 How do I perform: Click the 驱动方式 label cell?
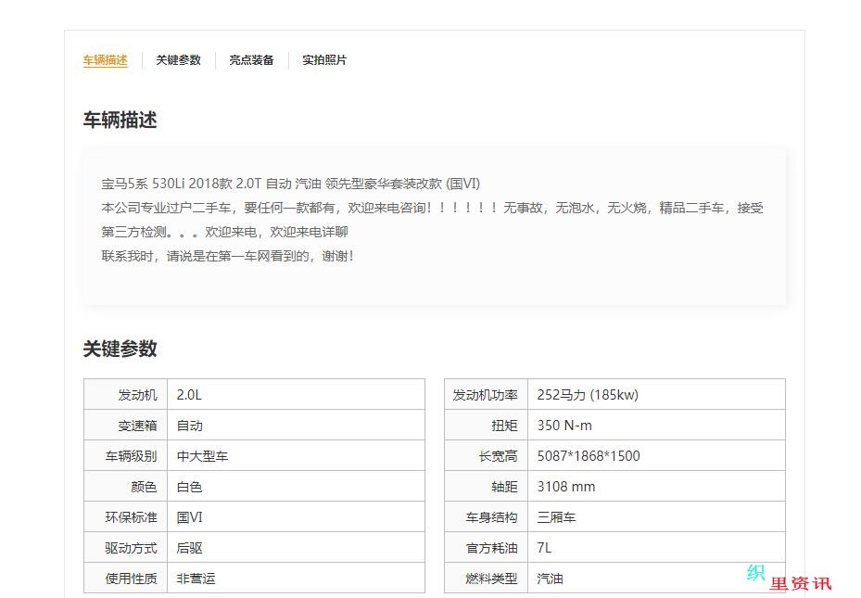click(x=126, y=548)
